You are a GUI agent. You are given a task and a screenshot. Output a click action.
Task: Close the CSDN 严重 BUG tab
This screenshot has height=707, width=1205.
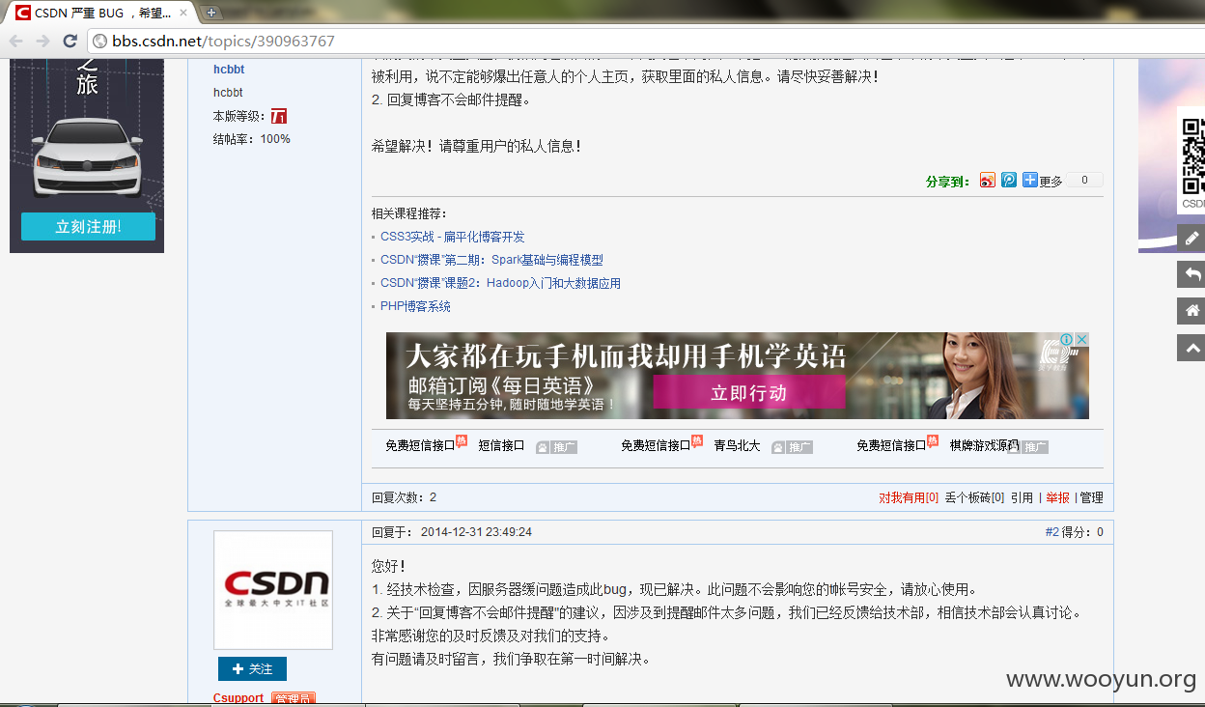(183, 13)
